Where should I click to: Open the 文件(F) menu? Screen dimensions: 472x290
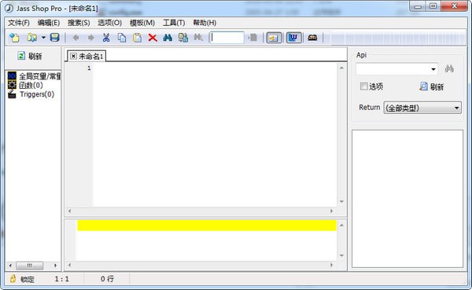19,23
